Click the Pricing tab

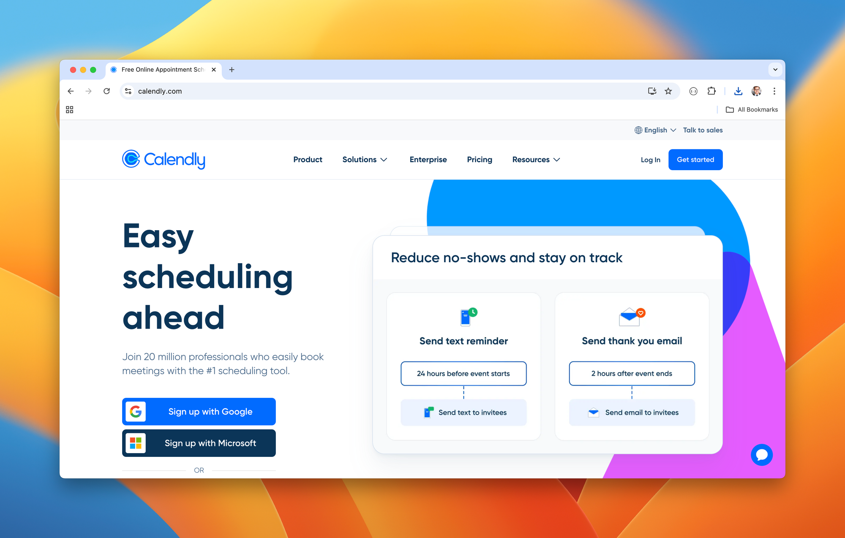click(x=479, y=160)
